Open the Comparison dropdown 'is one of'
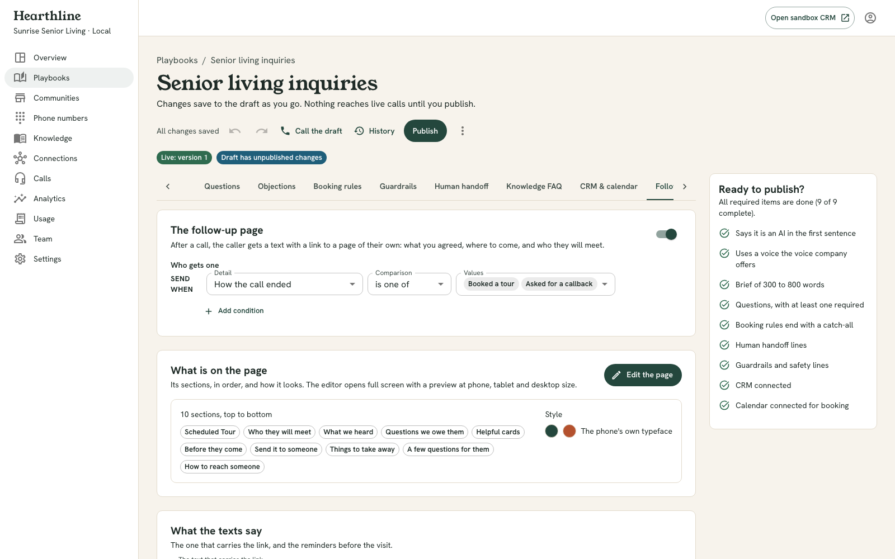The height and width of the screenshot is (559, 895). [x=409, y=284]
